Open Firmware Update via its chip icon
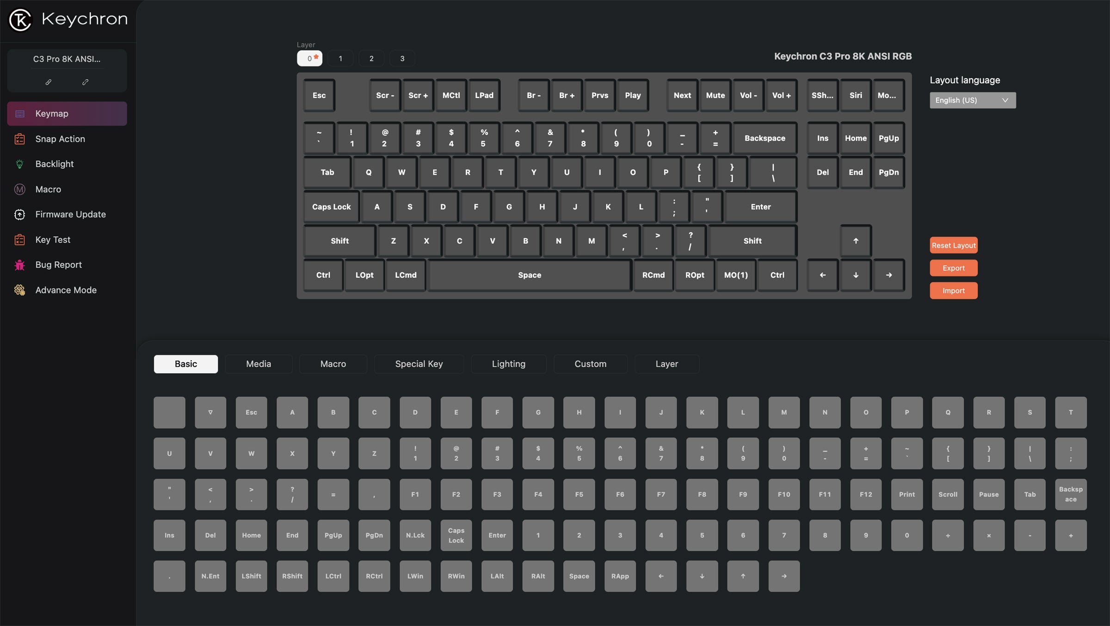The height and width of the screenshot is (626, 1110). [x=19, y=214]
